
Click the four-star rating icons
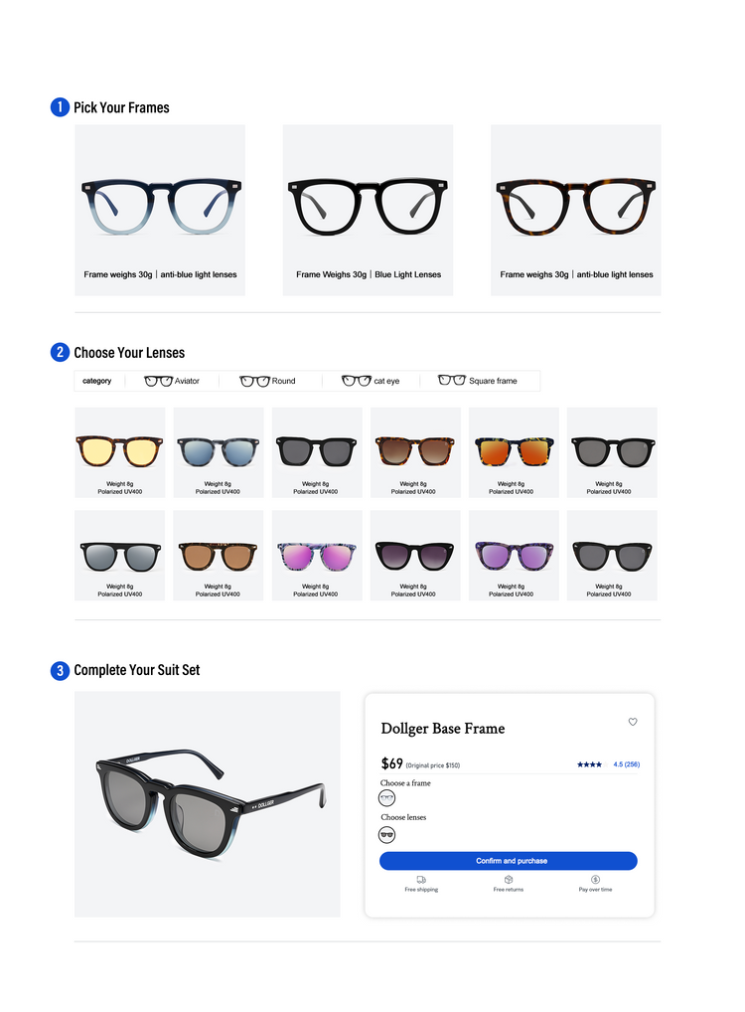pyautogui.click(x=589, y=764)
